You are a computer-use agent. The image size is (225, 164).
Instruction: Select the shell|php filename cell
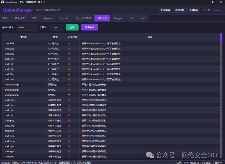pyautogui.click(x=24, y=156)
